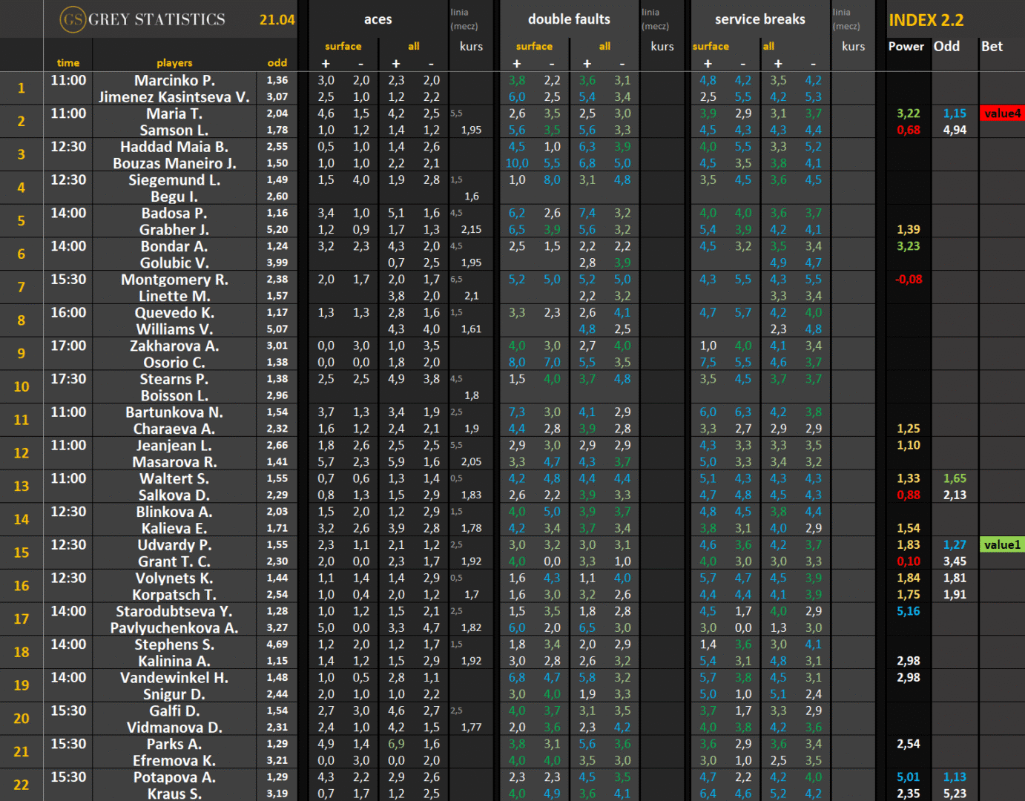
Task: Select the Power column header
Action: [906, 46]
